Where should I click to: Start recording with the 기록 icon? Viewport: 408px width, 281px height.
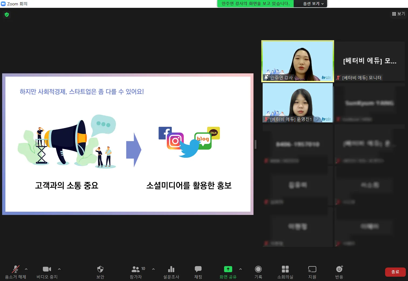pyautogui.click(x=258, y=272)
